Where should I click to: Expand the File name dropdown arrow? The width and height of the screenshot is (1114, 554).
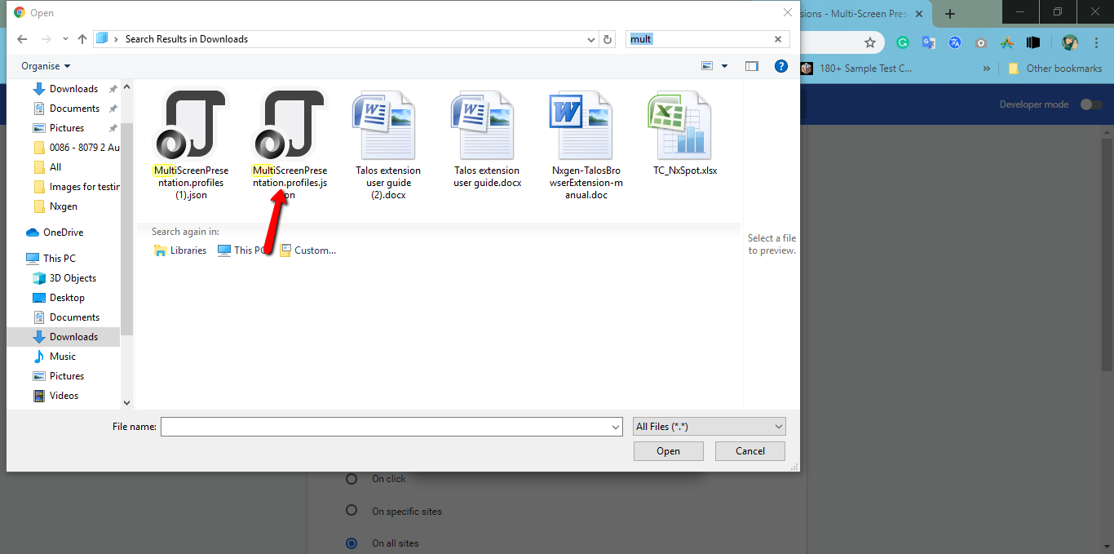(x=616, y=427)
